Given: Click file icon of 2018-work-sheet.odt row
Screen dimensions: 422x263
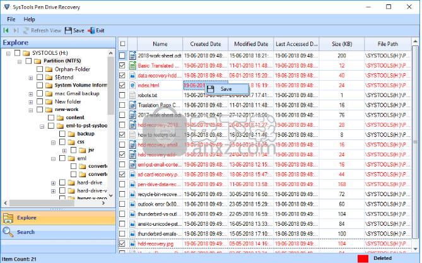Looking at the screenshot, I should coord(132,56).
